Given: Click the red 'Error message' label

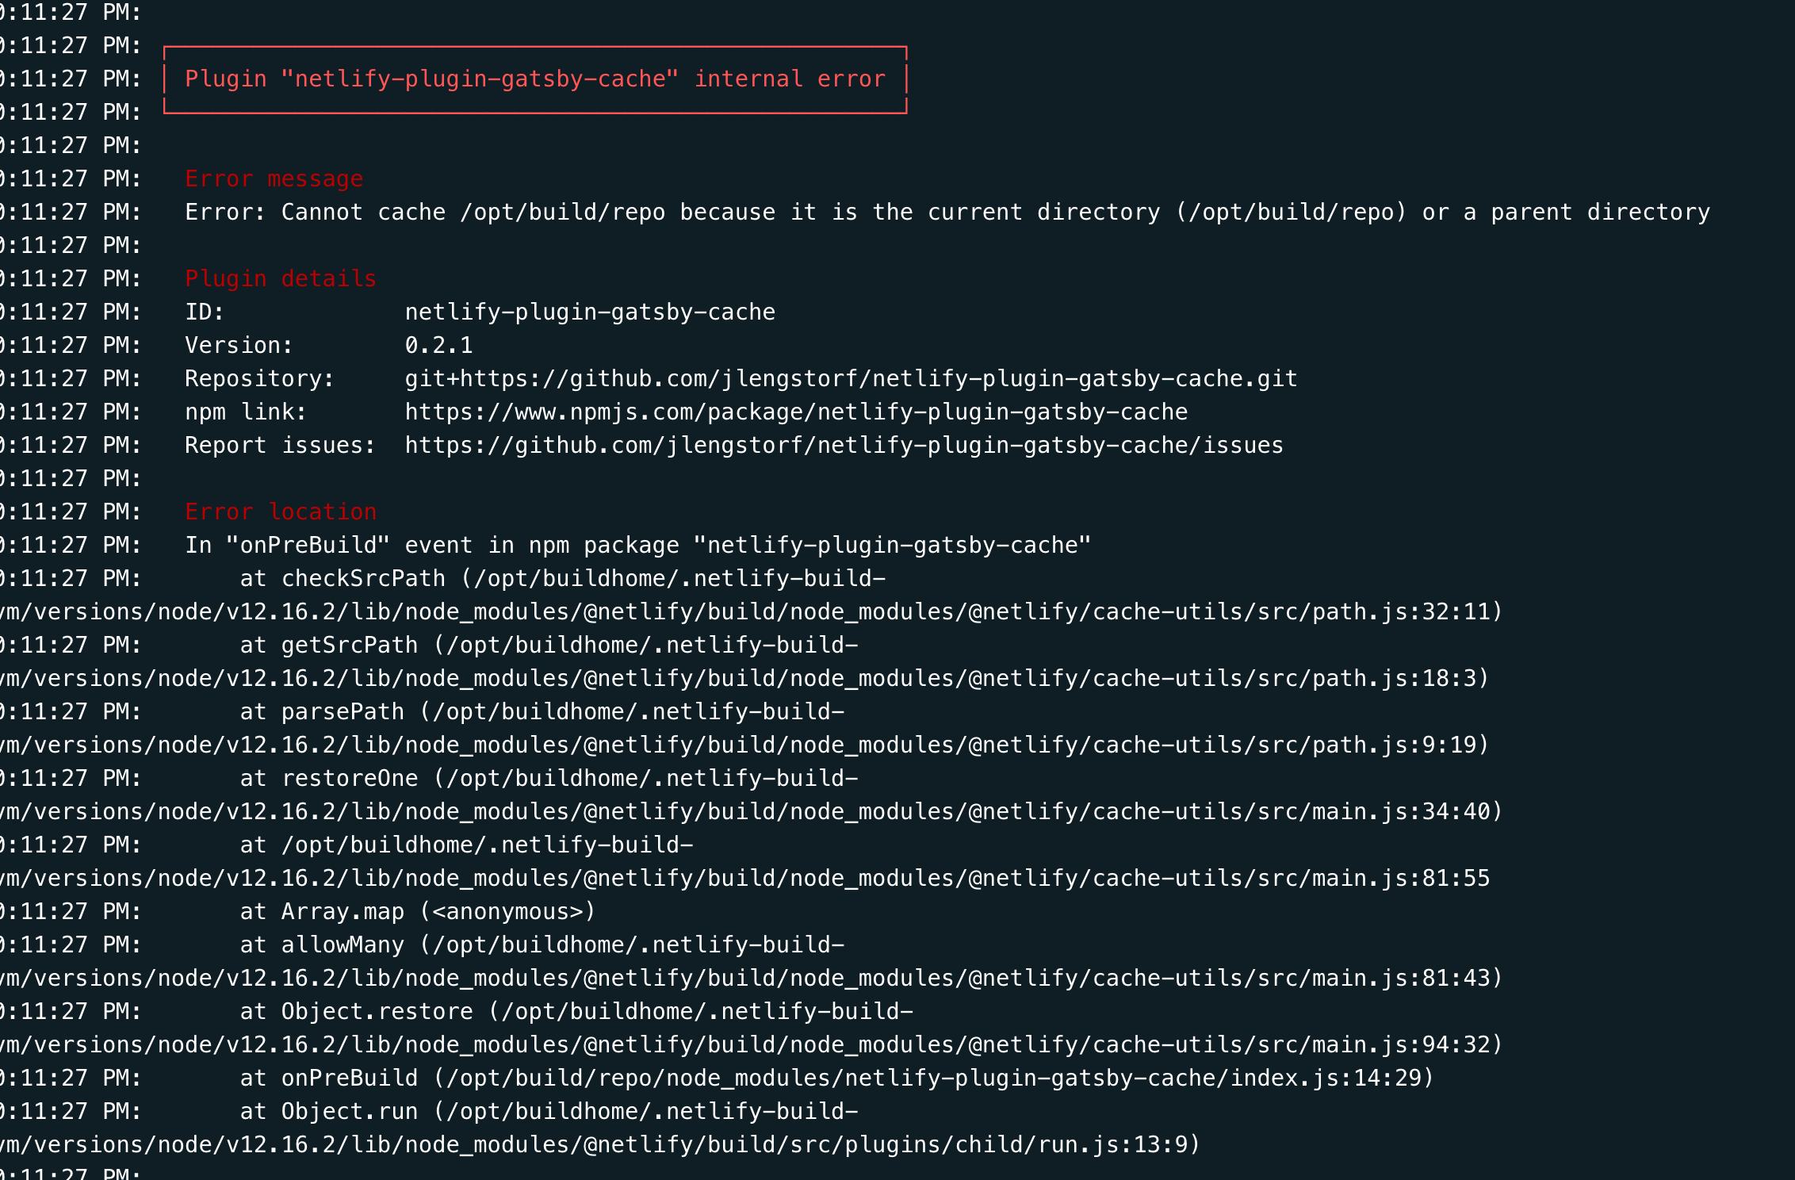Looking at the screenshot, I should tap(274, 179).
